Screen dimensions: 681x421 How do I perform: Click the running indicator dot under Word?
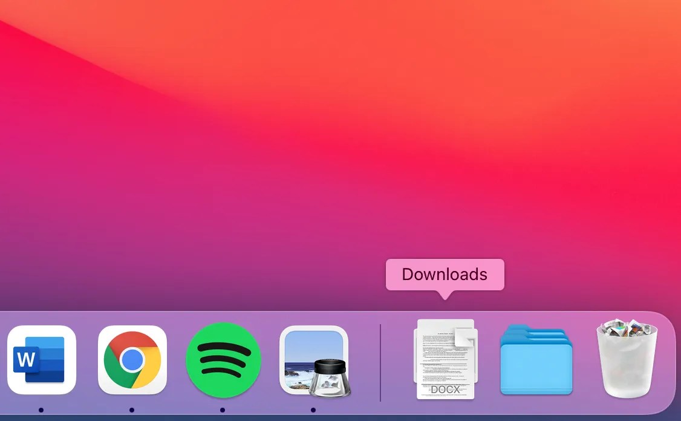(41, 410)
